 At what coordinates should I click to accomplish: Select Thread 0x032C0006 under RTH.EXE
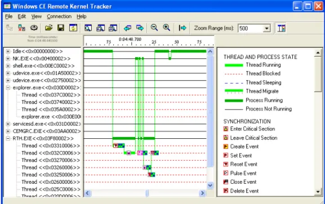(51, 153)
